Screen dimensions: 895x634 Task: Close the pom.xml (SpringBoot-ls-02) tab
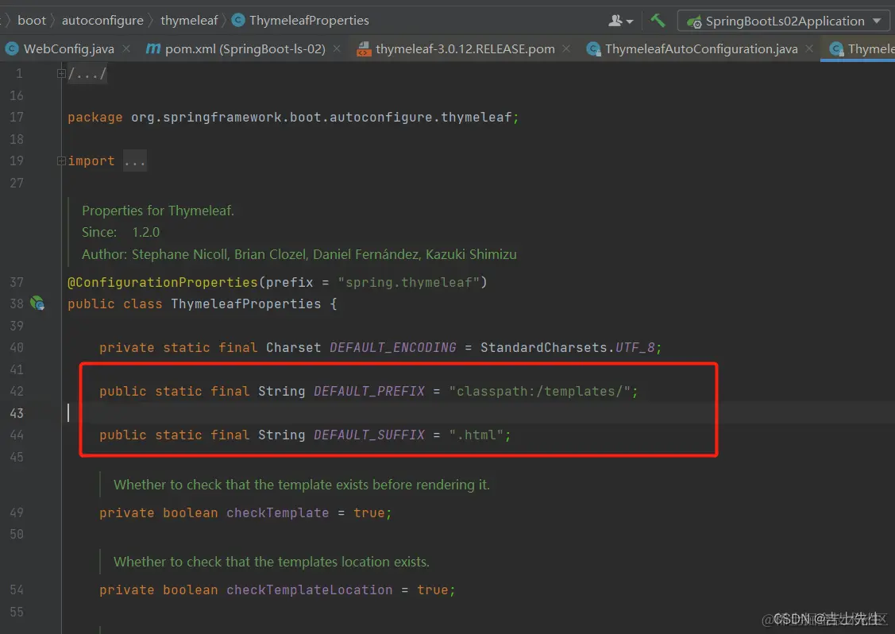337,49
